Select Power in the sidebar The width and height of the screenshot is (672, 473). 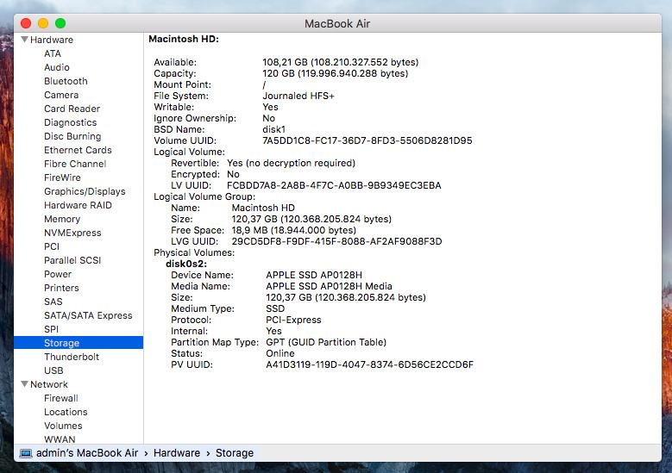pos(58,274)
